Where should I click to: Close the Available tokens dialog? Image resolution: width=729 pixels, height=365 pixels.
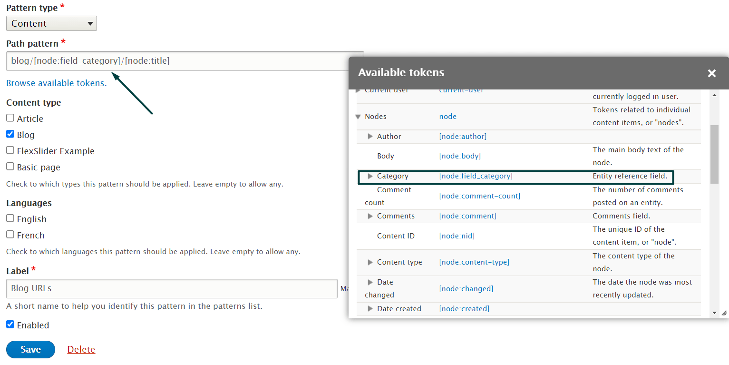pyautogui.click(x=711, y=73)
